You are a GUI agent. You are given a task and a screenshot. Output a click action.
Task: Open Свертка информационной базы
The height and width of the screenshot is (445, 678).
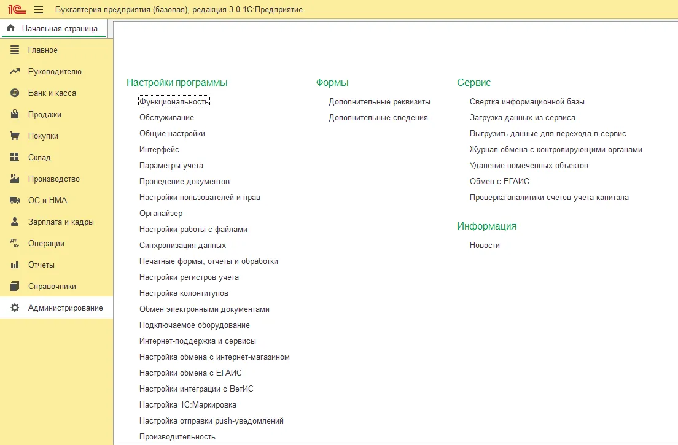(x=527, y=101)
